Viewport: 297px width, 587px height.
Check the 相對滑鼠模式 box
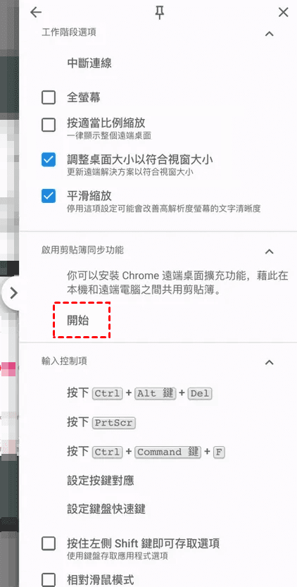click(49, 580)
